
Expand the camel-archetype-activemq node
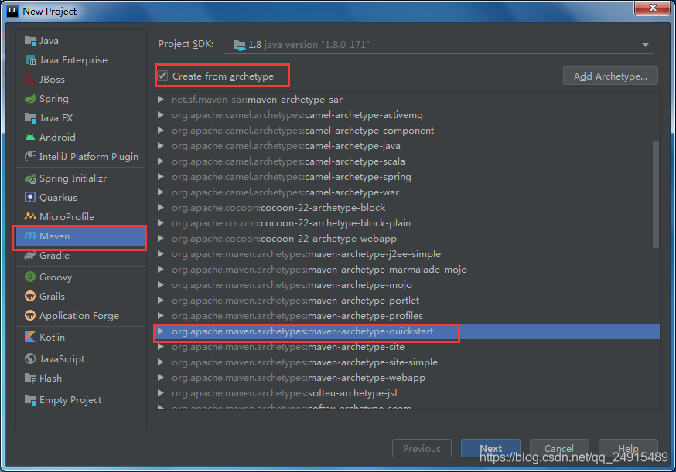click(x=161, y=115)
